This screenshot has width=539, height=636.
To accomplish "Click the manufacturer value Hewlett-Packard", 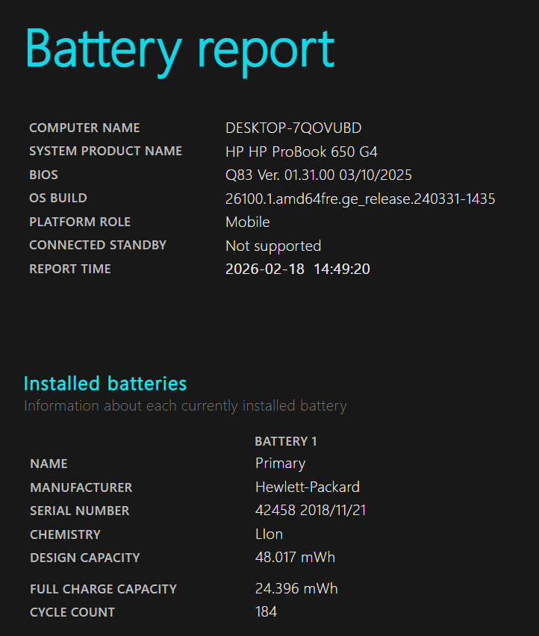I will 308,487.
